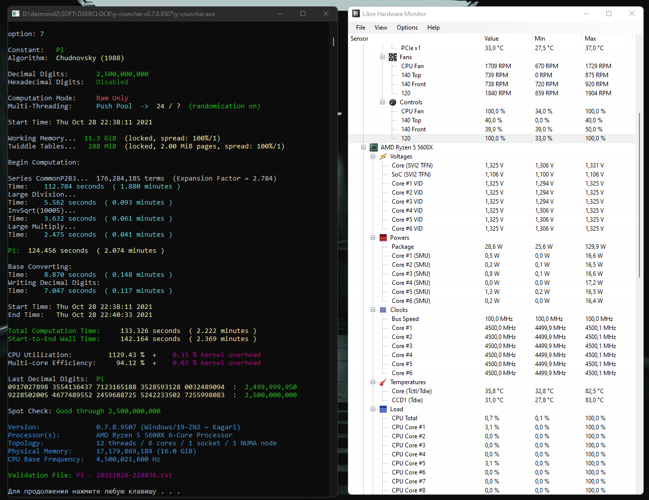This screenshot has height=500, width=649.
Task: Collapse the Voltages tree section
Action: [x=373, y=156]
